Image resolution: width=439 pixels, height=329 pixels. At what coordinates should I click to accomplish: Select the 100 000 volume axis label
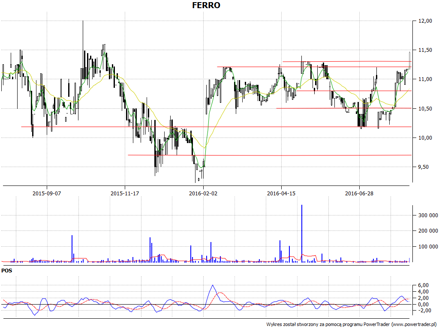click(428, 246)
